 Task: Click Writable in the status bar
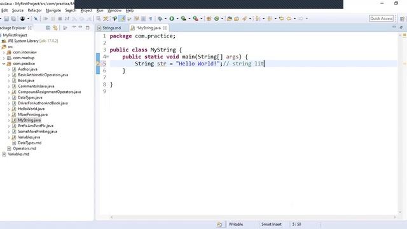click(x=236, y=225)
